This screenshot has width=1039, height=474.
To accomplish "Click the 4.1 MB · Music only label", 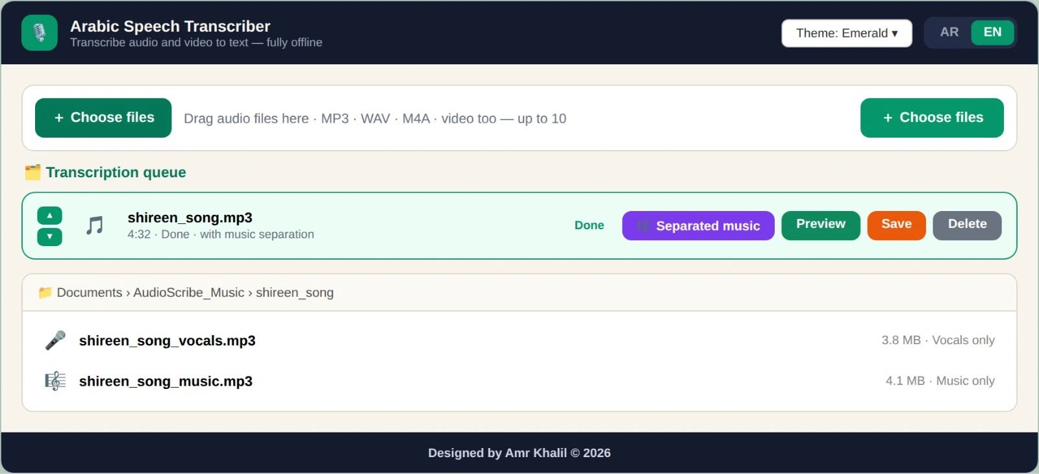I will [x=940, y=381].
